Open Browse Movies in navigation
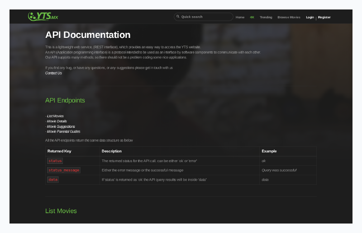Image resolution: width=362 pixels, height=233 pixels. [289, 17]
